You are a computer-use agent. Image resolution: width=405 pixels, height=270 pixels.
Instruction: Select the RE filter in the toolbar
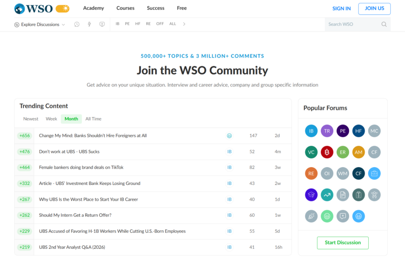(x=148, y=24)
